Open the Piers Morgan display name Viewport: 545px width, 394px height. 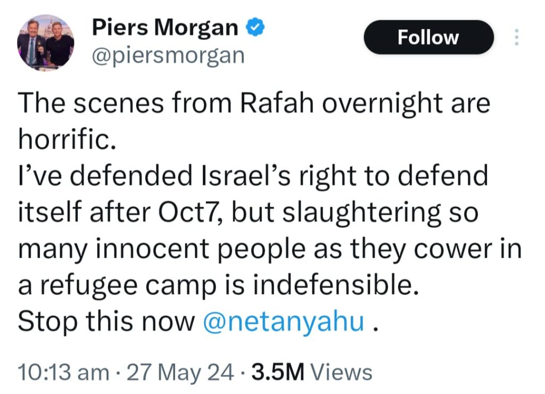(x=165, y=27)
